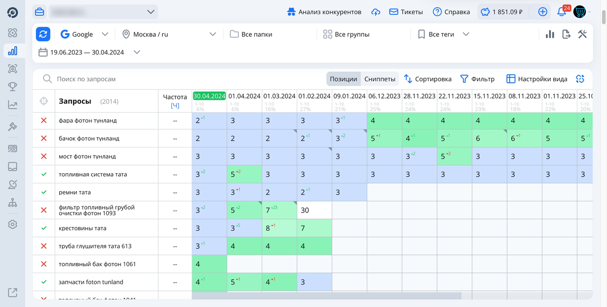Toggle the red cross for мост фотон тунланд
This screenshot has height=307, width=607.
click(x=44, y=157)
